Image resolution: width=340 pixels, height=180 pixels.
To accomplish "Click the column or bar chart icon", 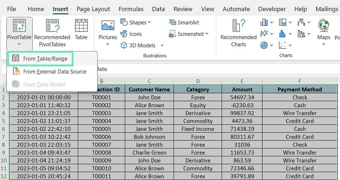I will pos(264,22).
